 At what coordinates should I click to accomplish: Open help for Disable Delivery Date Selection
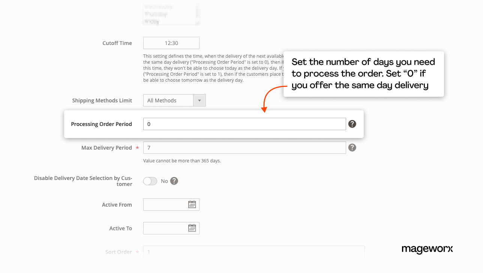coord(174,181)
